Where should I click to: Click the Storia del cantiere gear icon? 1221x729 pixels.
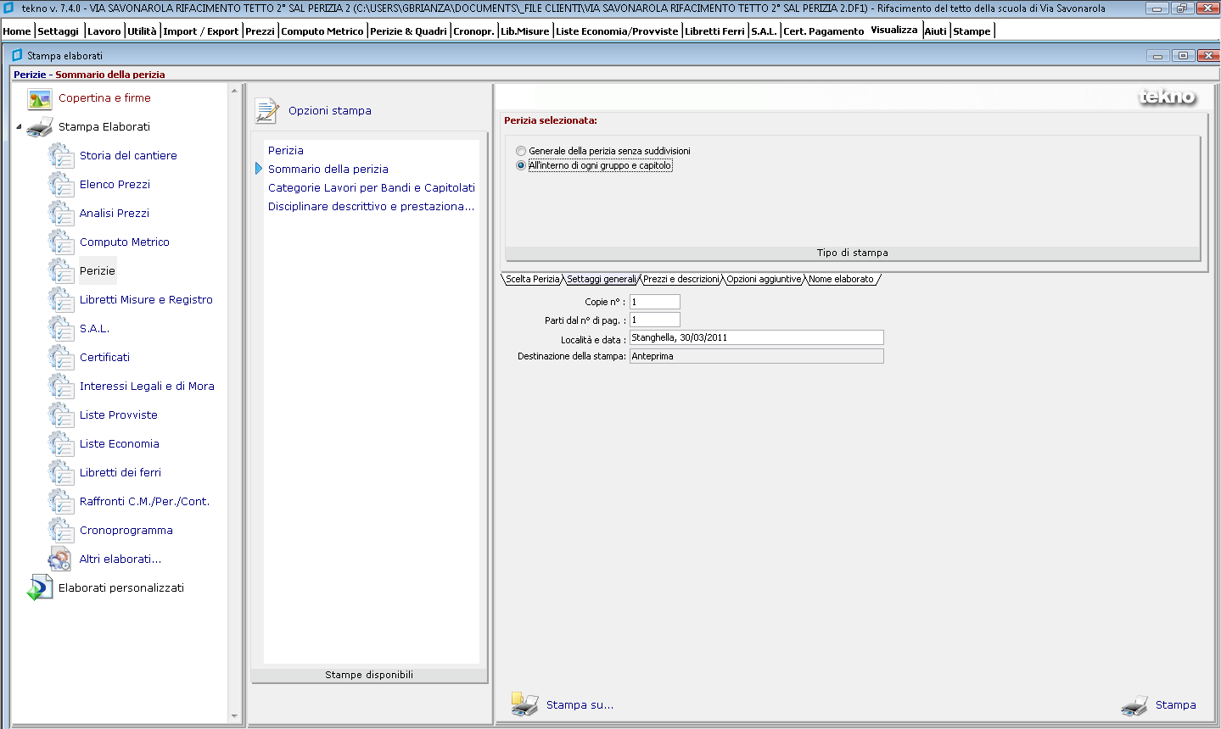click(x=61, y=156)
